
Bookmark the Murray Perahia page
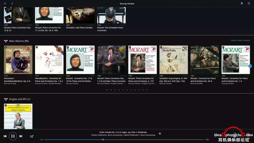tap(242, 3)
